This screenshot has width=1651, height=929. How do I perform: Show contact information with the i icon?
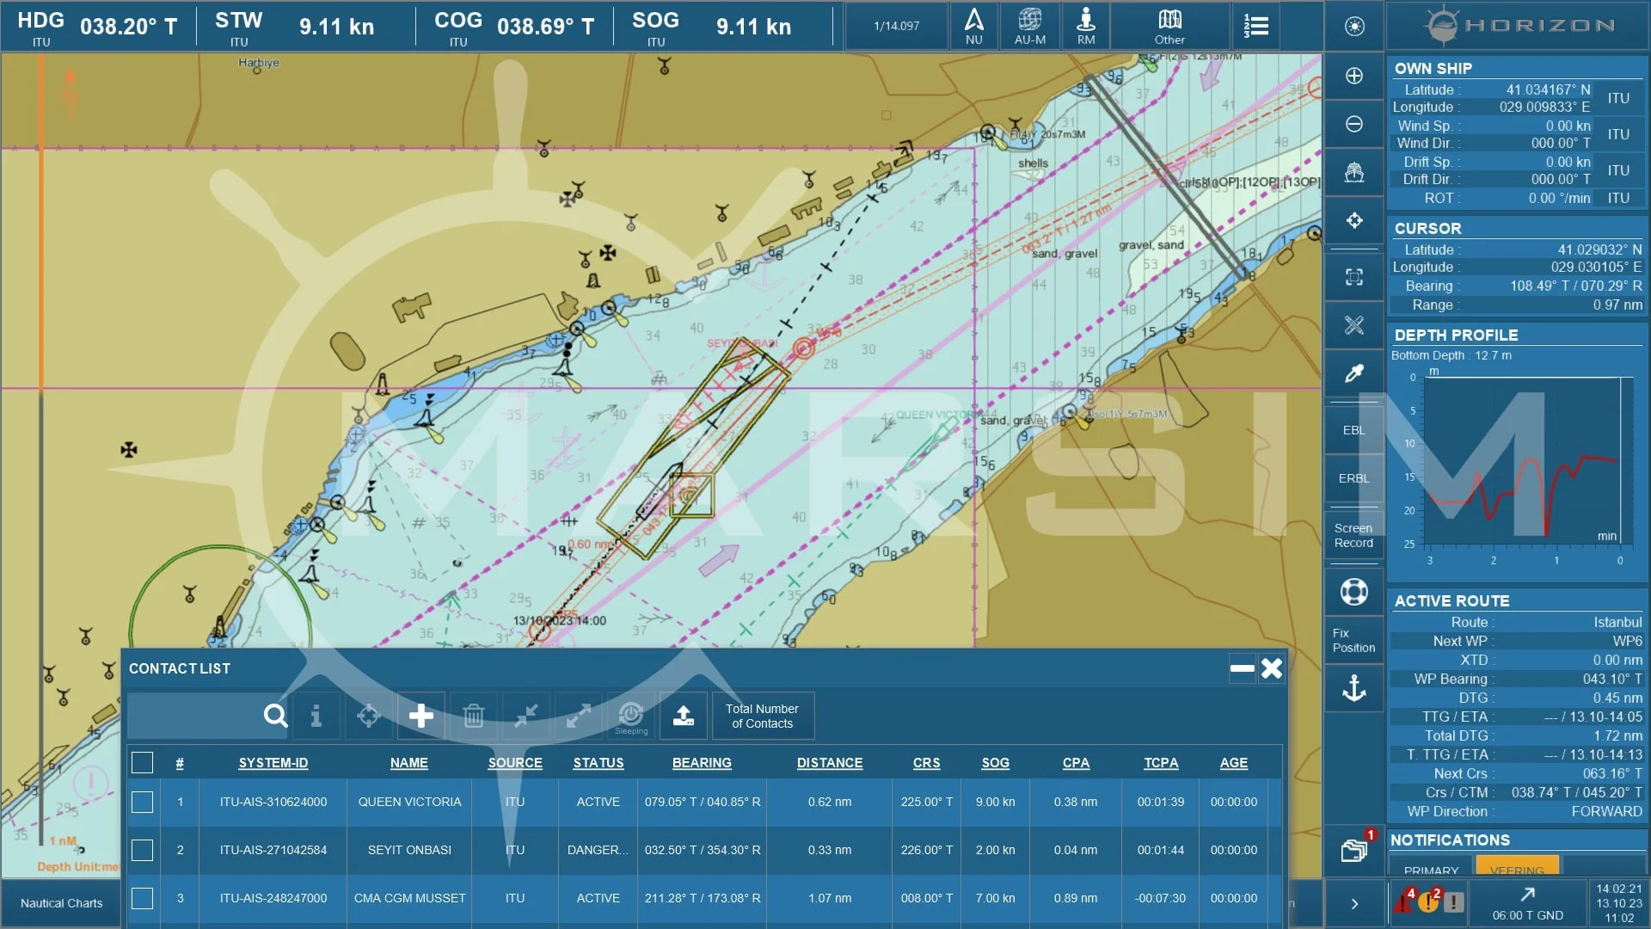point(316,716)
